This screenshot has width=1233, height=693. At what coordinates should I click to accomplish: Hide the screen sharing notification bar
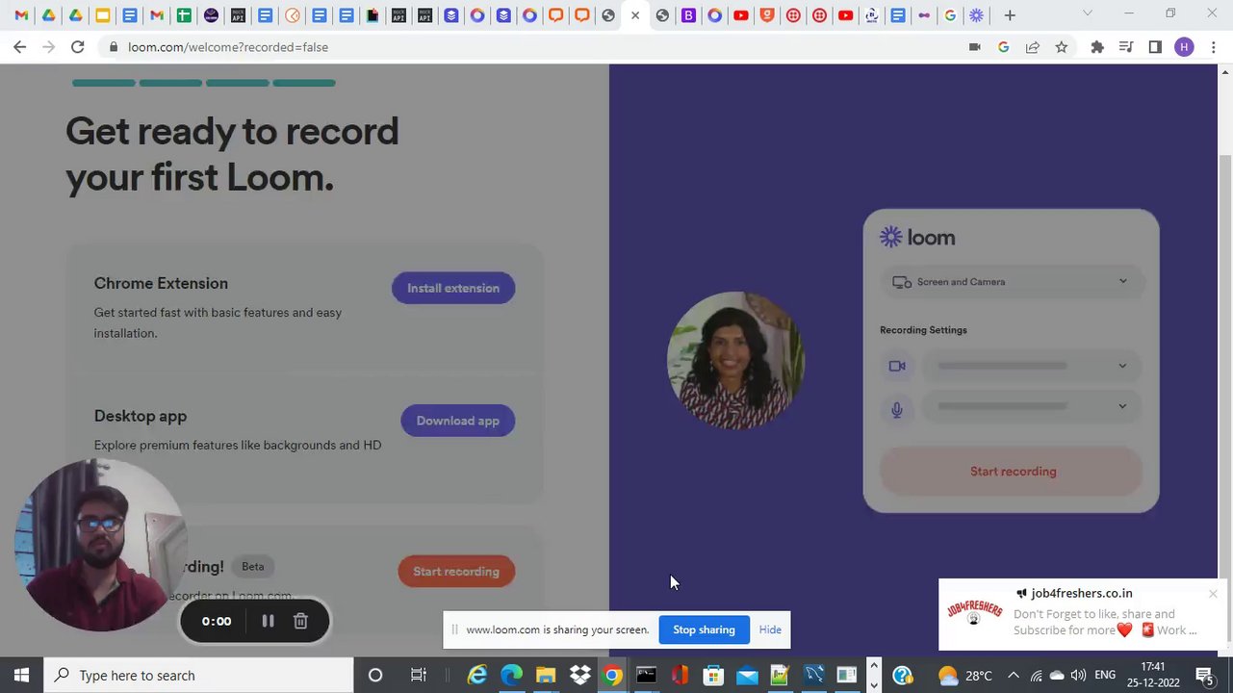tap(770, 629)
